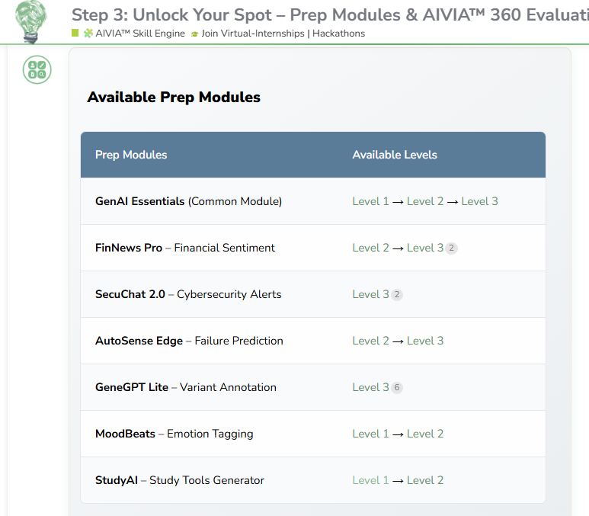Click badge 2 beside FinNews Pro Level 3
Image resolution: width=589 pixels, height=516 pixels.
452,248
